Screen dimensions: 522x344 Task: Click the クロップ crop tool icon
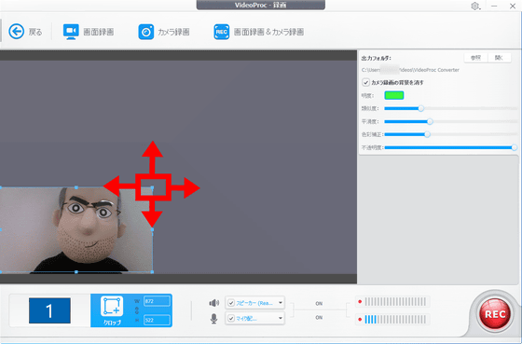pyautogui.click(x=112, y=307)
